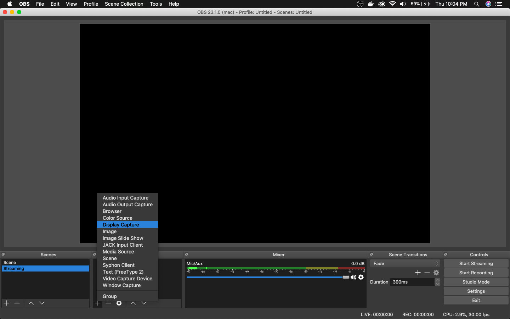Adjust the Mic/Aux volume slider
This screenshot has height=319, width=510.
pyautogui.click(x=346, y=277)
